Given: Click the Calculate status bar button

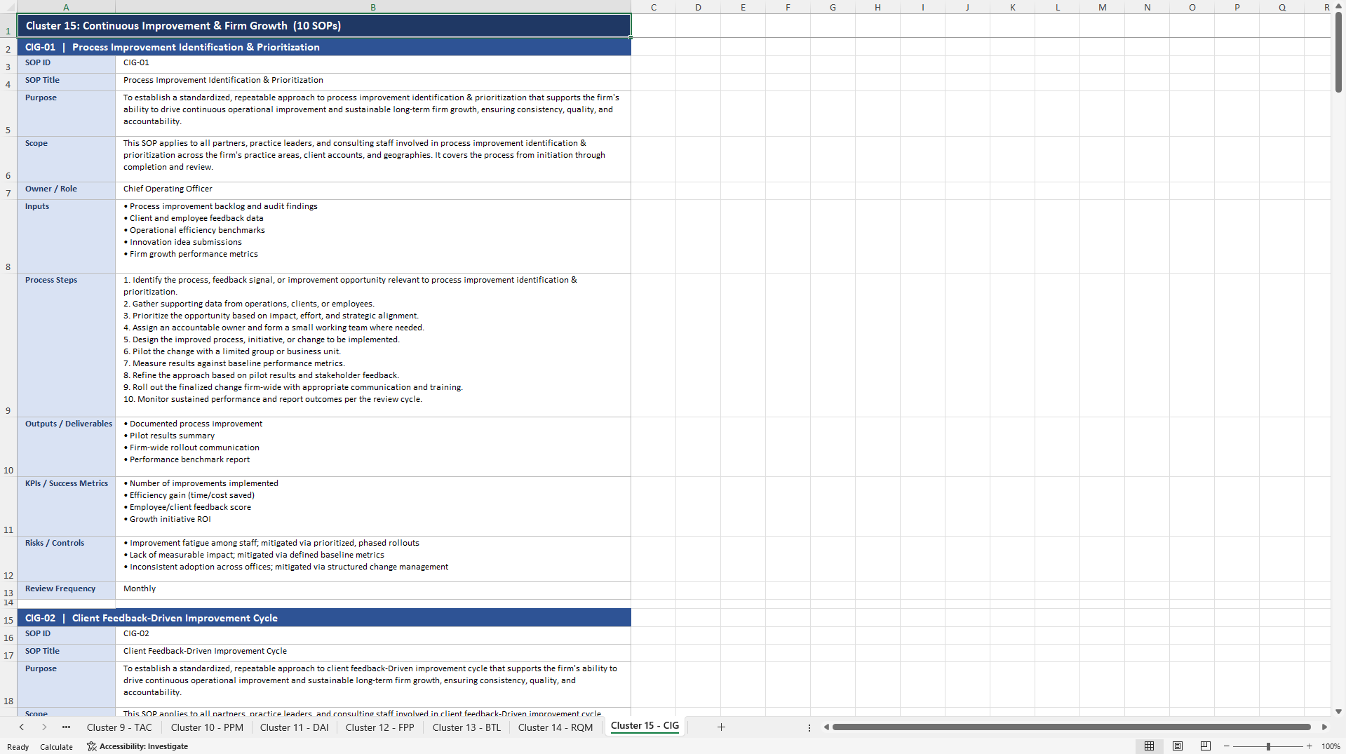Looking at the screenshot, I should coord(56,747).
